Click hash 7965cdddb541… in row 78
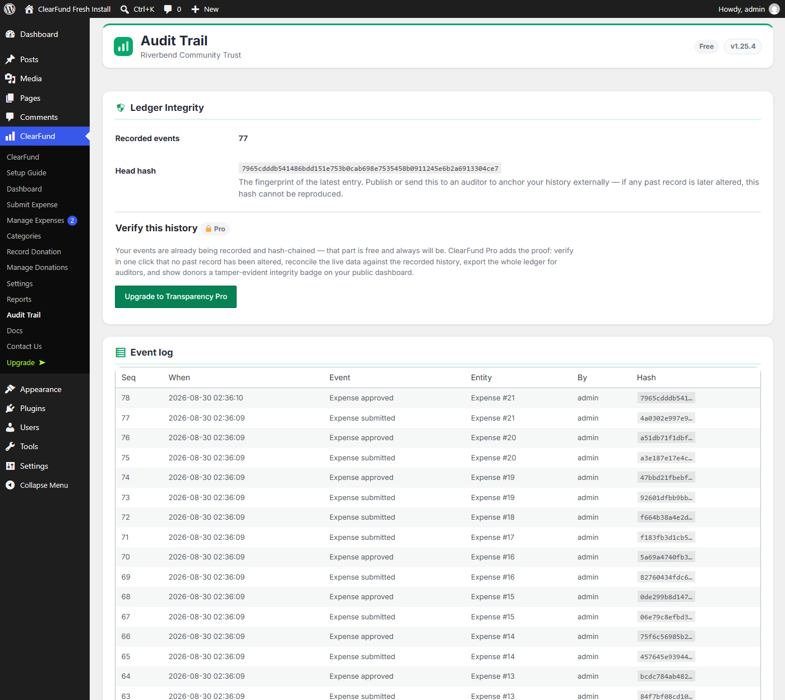 (x=666, y=398)
